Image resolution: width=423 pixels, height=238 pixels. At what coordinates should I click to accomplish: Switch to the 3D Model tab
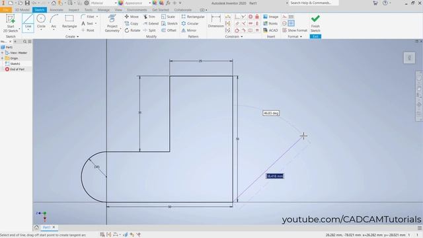tap(22, 10)
